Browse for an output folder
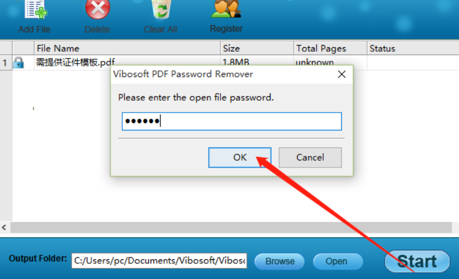Screen dimensions: 459x279 click(x=280, y=261)
